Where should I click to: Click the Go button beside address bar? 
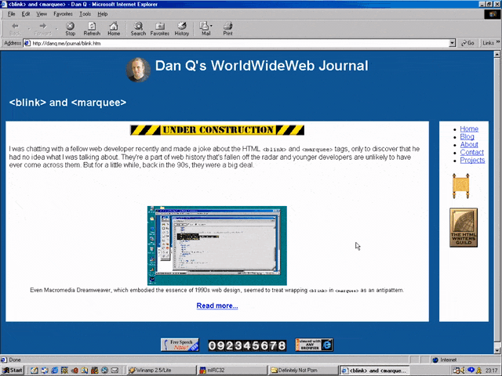[467, 43]
